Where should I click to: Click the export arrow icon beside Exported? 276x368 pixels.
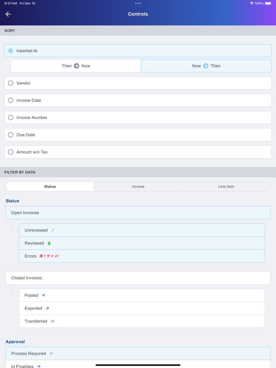point(48,308)
